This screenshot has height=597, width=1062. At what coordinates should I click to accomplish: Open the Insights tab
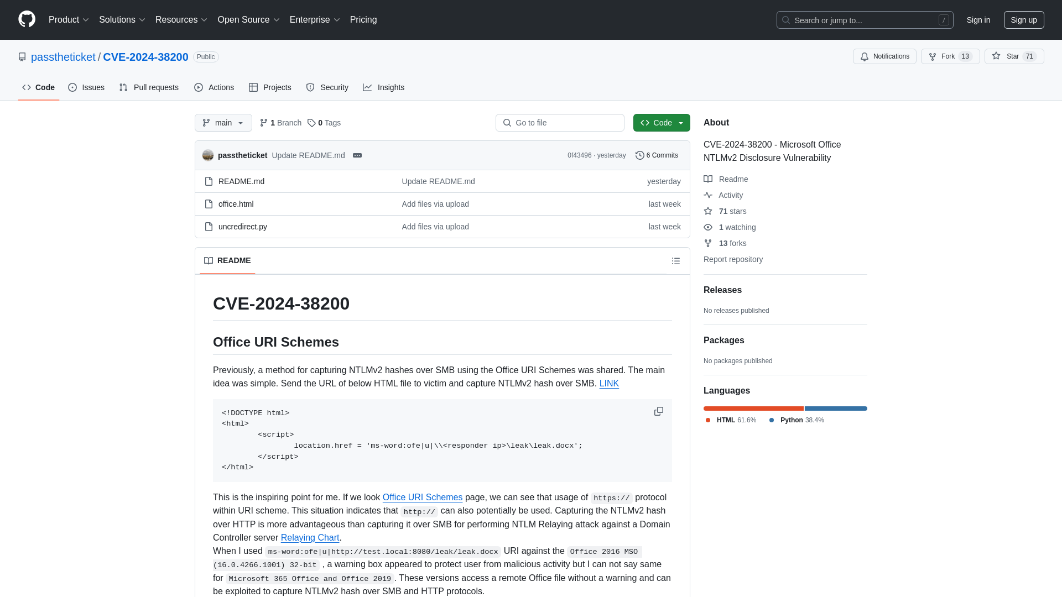point(383,87)
